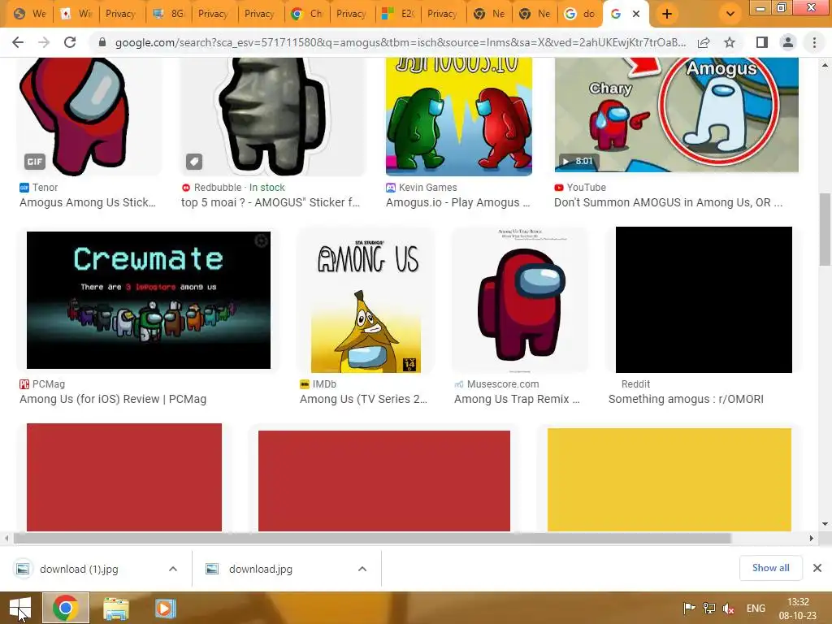This screenshot has height=624, width=832.
Task: Click 'Don't Summon AMOGUS in Among Us' title
Action: point(668,202)
